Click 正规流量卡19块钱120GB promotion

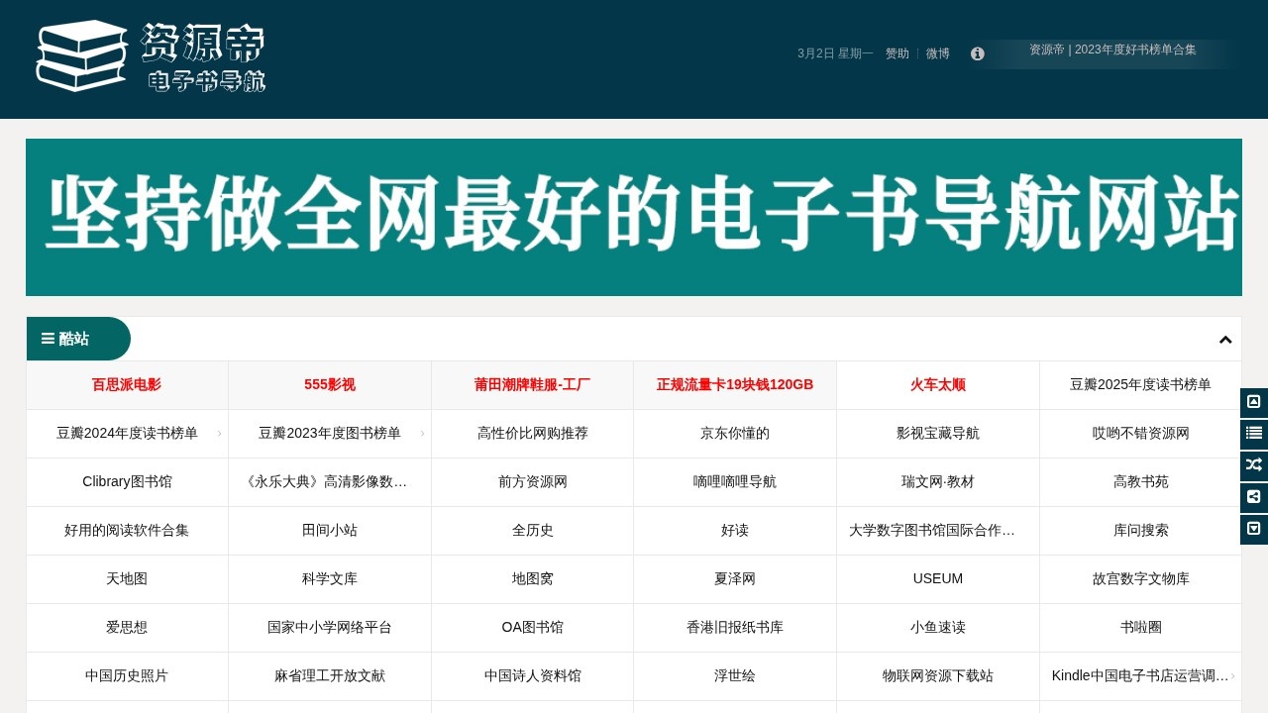click(735, 385)
